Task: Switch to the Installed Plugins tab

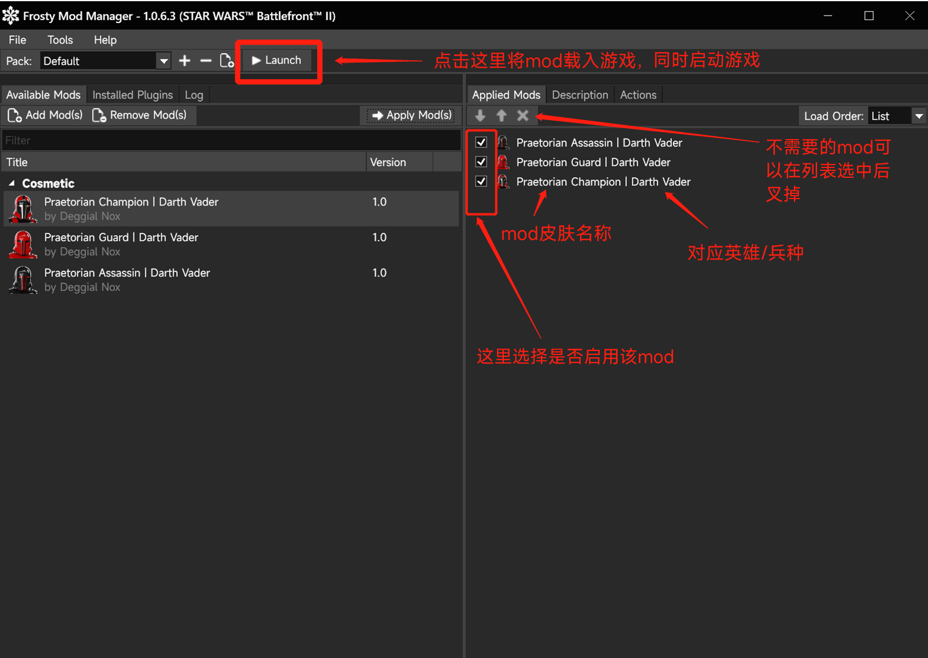Action: (x=132, y=95)
